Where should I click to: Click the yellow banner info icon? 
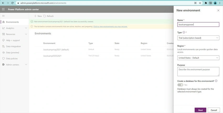click(32, 26)
